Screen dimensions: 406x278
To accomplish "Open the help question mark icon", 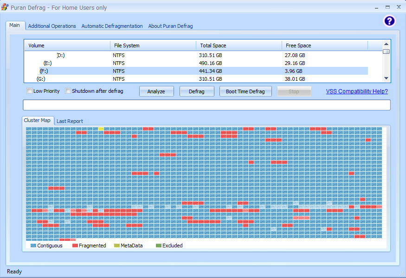I will [389, 21].
